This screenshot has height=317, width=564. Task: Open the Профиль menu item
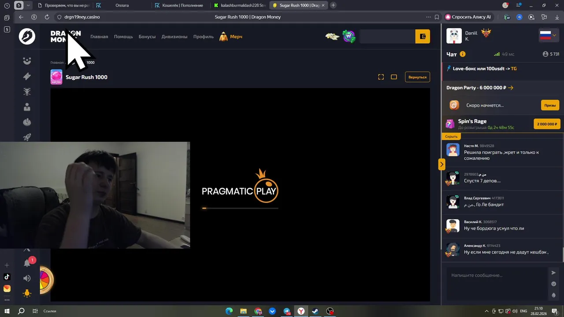[x=204, y=37]
